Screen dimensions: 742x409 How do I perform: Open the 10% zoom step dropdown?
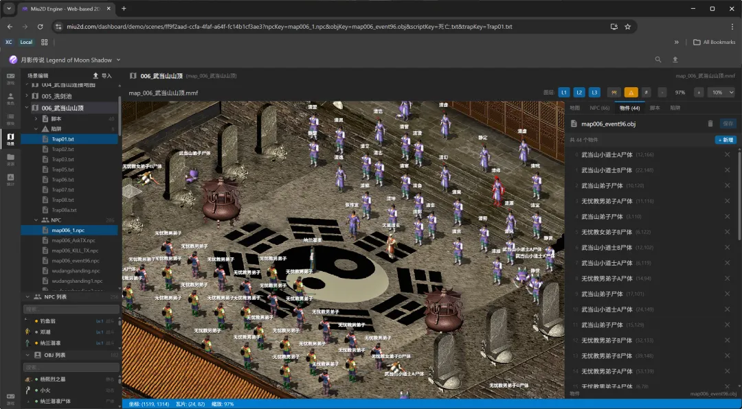[x=721, y=93]
